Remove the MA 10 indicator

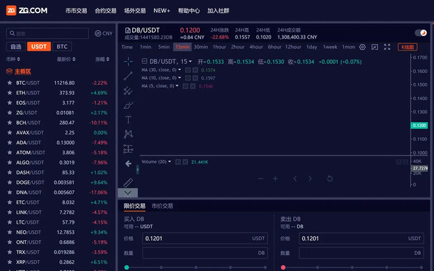pos(195,78)
